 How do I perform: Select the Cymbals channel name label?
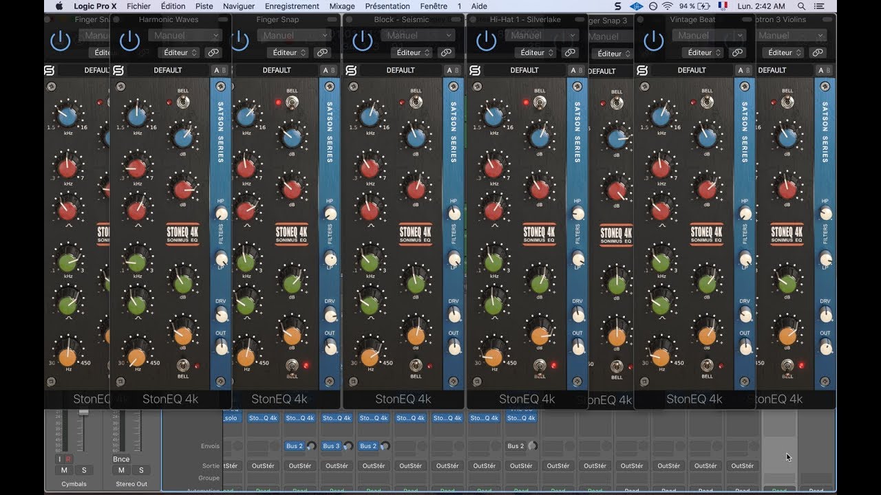(x=74, y=484)
